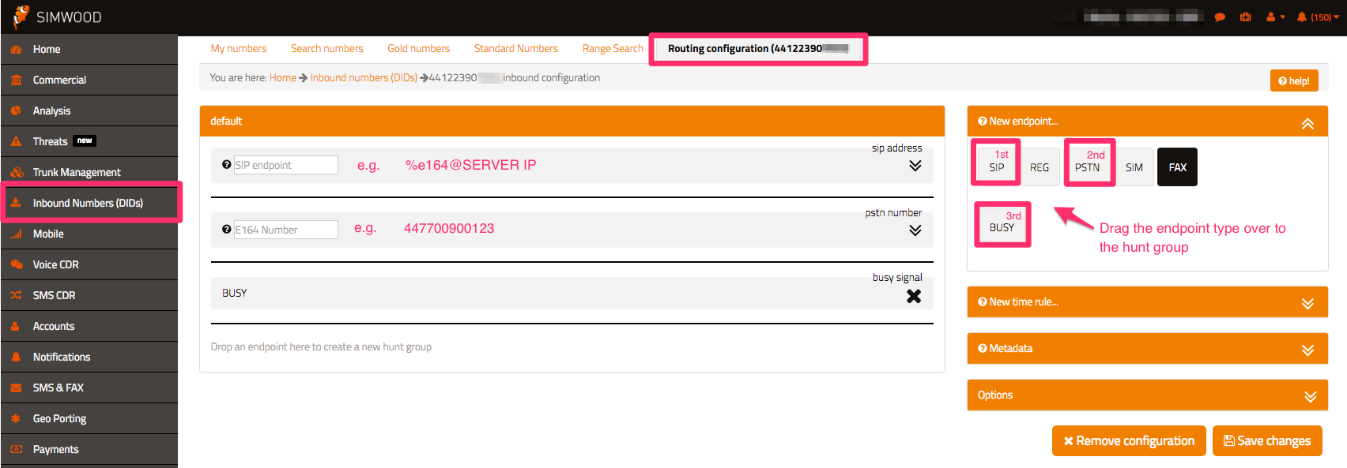
Task: Expand the sip address endpoint options
Action: (915, 166)
